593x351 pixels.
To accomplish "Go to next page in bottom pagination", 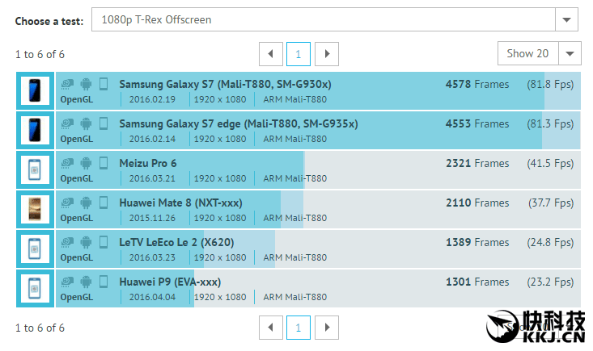I will [x=327, y=328].
